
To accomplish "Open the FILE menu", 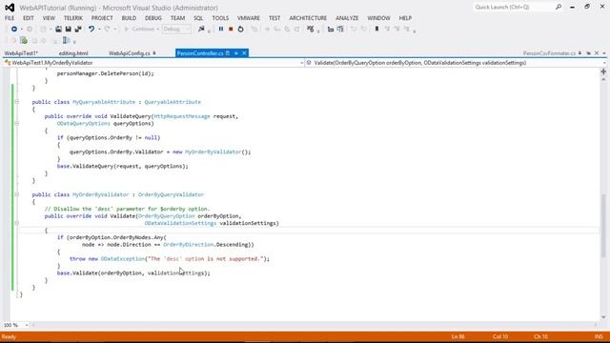I will [x=10, y=18].
